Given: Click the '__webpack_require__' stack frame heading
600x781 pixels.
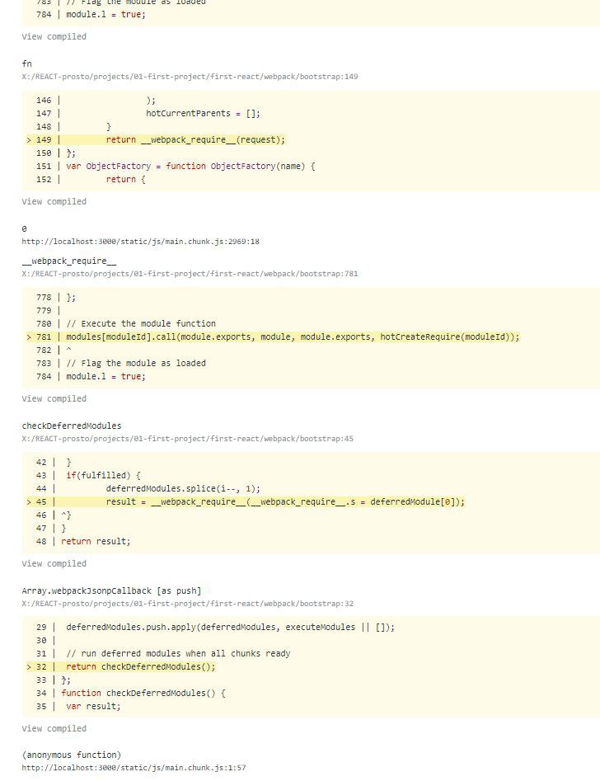Looking at the screenshot, I should click(69, 261).
